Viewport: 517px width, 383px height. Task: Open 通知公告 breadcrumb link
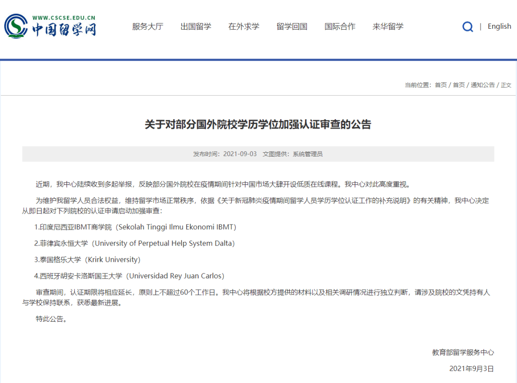coord(483,85)
